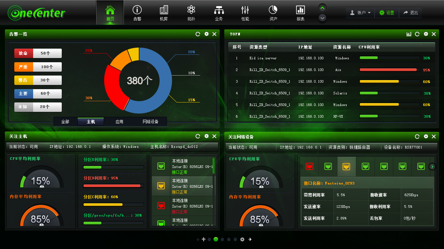
Task: Select the 应用 tab in alarm overview
Action: tap(119, 122)
